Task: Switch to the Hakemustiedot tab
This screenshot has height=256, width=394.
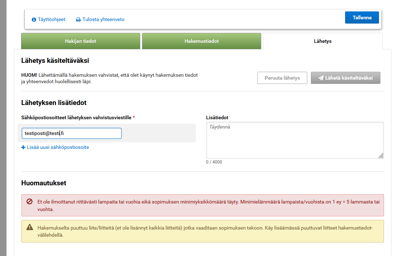Action: point(202,41)
